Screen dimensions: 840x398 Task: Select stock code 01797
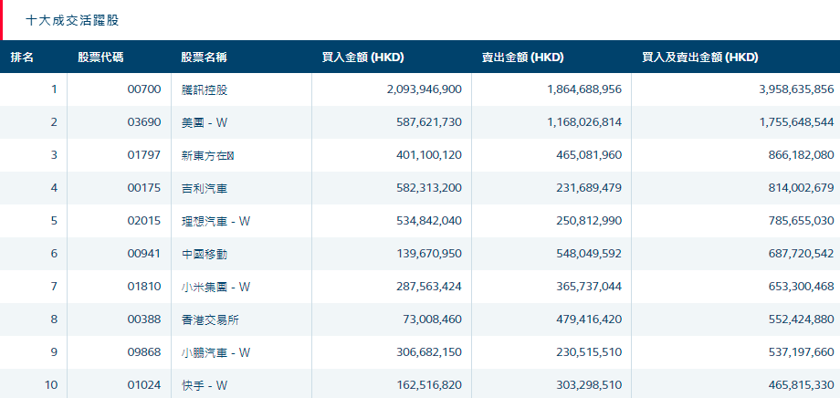(144, 155)
